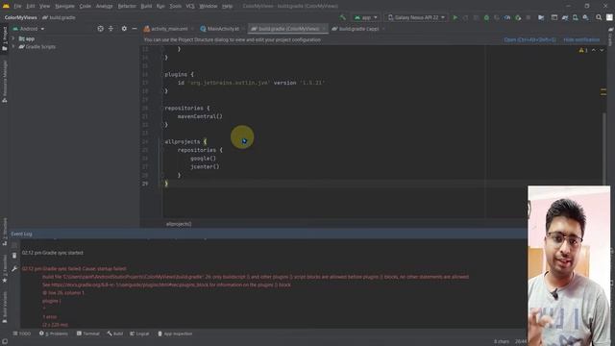Open the Galaxy Nexus device selector dropdown
Screen dimensions: 615x346
coord(416,17)
